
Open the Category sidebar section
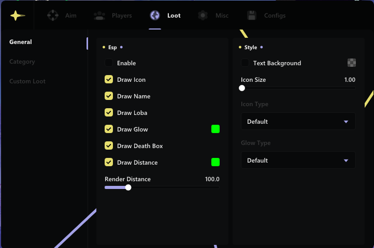point(22,62)
